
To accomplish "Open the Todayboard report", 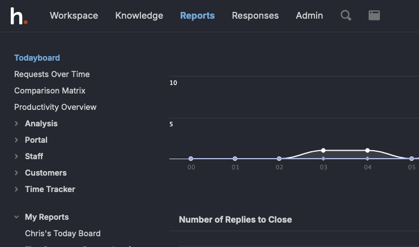I will [37, 58].
